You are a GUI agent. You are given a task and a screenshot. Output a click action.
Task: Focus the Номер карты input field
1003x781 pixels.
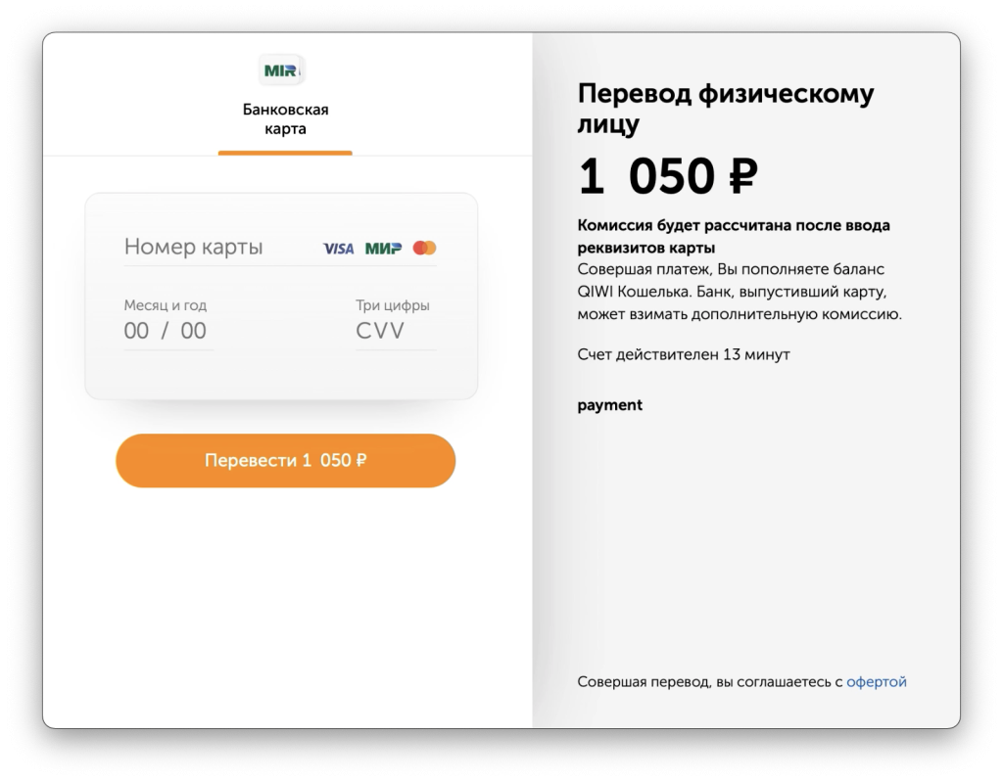pyautogui.click(x=215, y=248)
